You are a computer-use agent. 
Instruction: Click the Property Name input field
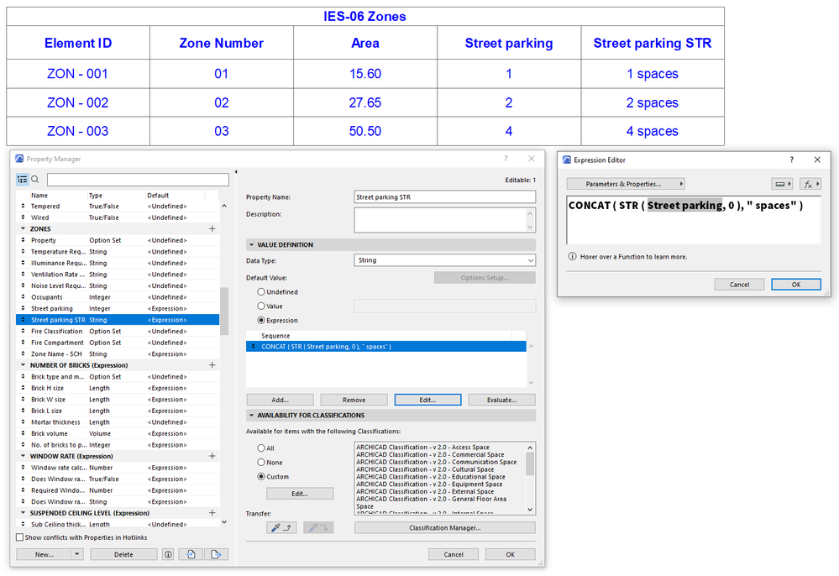pyautogui.click(x=443, y=196)
